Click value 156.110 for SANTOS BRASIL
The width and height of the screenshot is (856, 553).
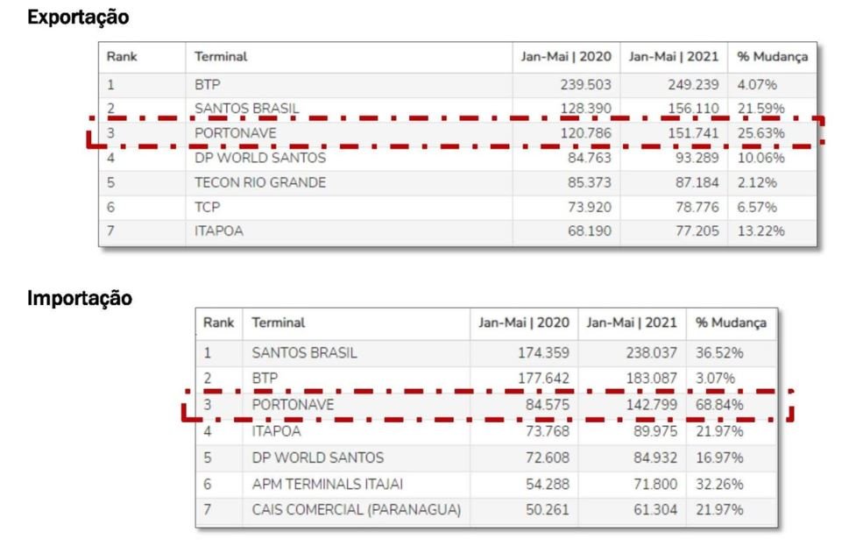(693, 108)
